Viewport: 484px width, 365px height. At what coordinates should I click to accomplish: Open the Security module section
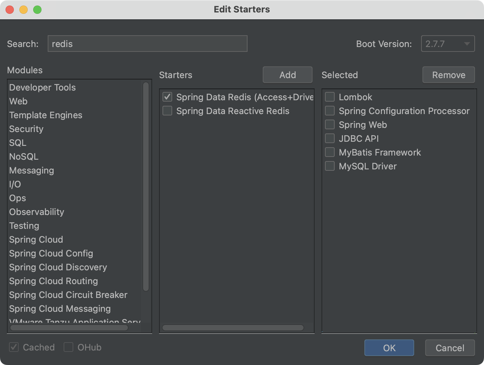pos(26,129)
